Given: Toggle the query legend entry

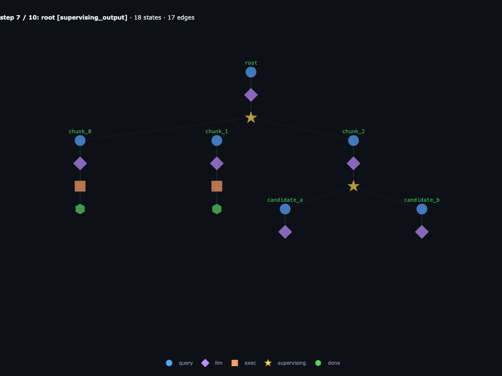Looking at the screenshot, I should coord(179,363).
